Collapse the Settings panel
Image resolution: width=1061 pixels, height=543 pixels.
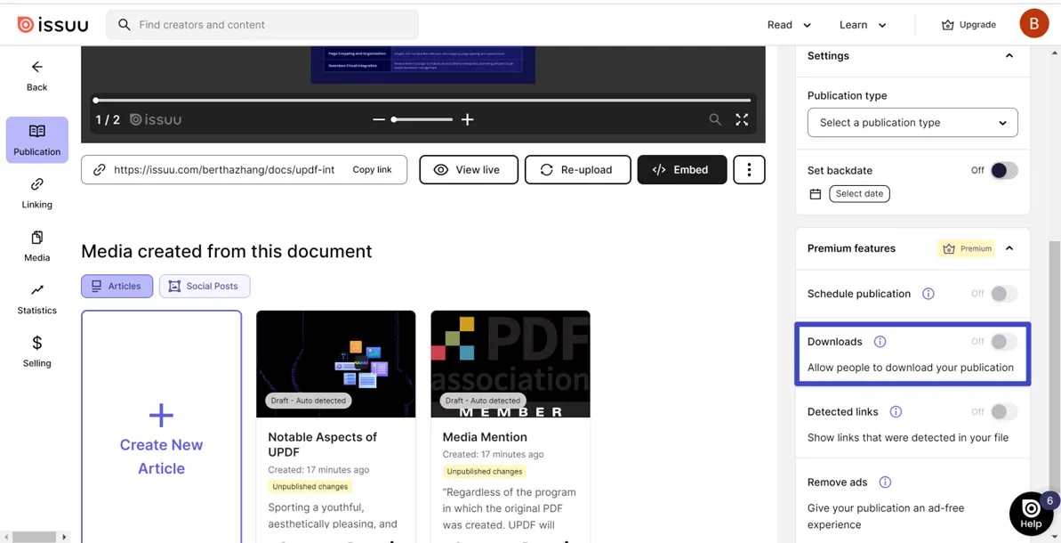(1009, 55)
